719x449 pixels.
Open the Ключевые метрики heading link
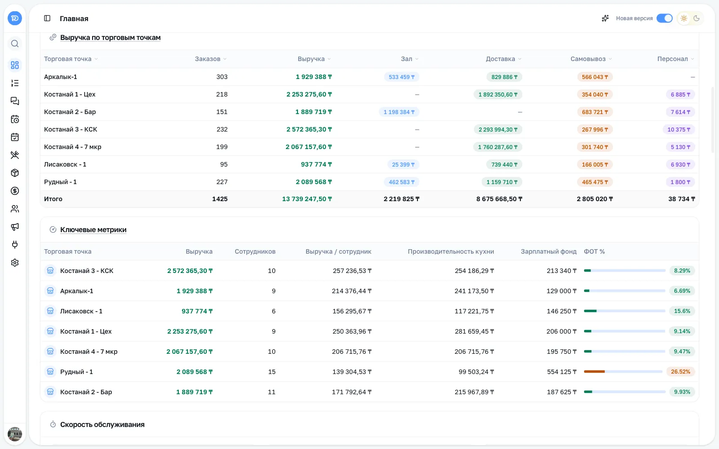(93, 230)
